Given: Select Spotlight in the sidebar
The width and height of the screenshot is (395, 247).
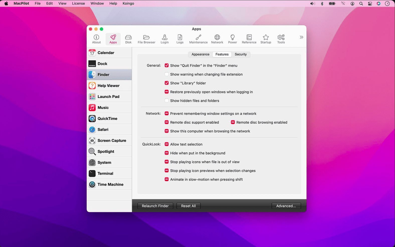Looking at the screenshot, I should (x=109, y=152).
